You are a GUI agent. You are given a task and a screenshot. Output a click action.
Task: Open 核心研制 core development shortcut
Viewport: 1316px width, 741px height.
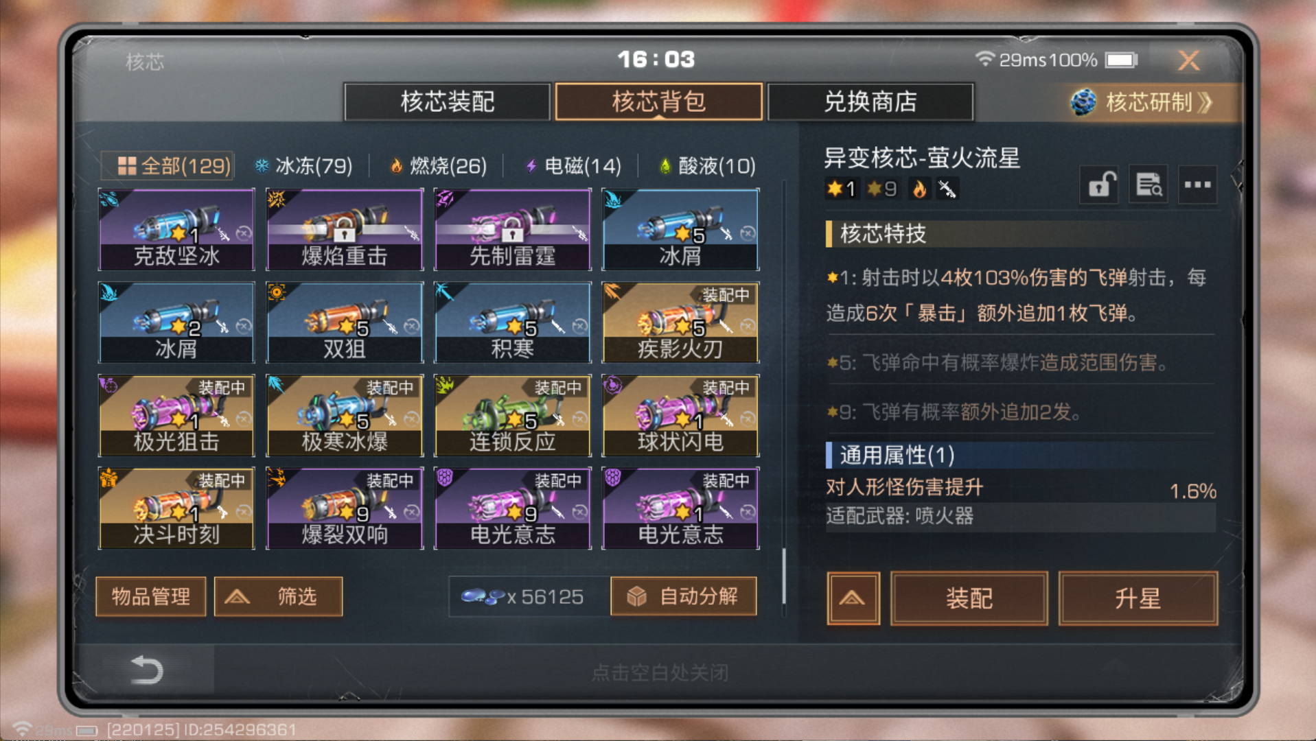click(1142, 102)
